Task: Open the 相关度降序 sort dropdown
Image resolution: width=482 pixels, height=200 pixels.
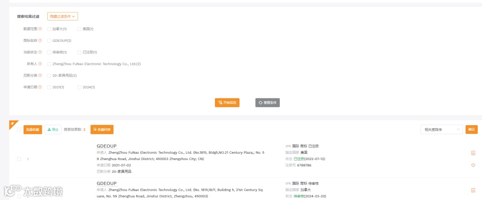Action: [x=442, y=130]
